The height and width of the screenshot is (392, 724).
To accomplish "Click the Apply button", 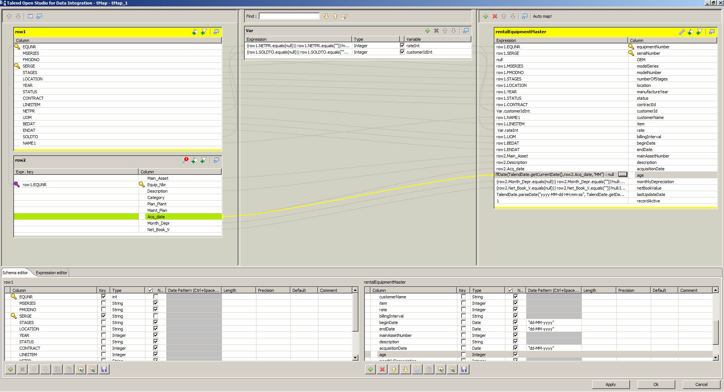I will [x=611, y=384].
